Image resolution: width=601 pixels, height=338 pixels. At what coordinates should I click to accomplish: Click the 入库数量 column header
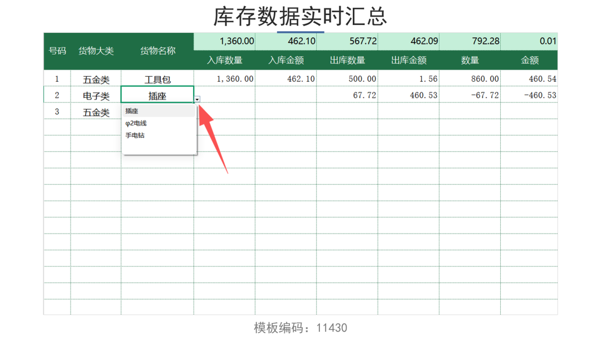[x=225, y=60]
